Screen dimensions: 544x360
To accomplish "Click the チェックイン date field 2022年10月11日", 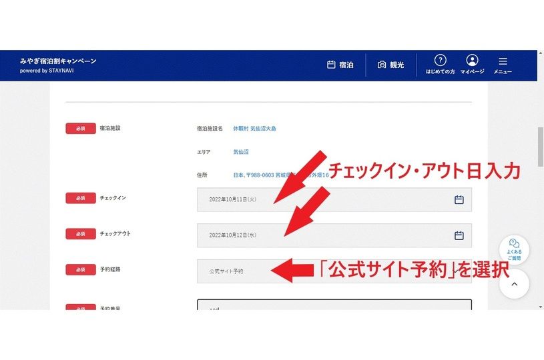I will coord(334,199).
